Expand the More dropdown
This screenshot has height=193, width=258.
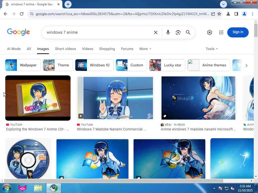point(145,49)
